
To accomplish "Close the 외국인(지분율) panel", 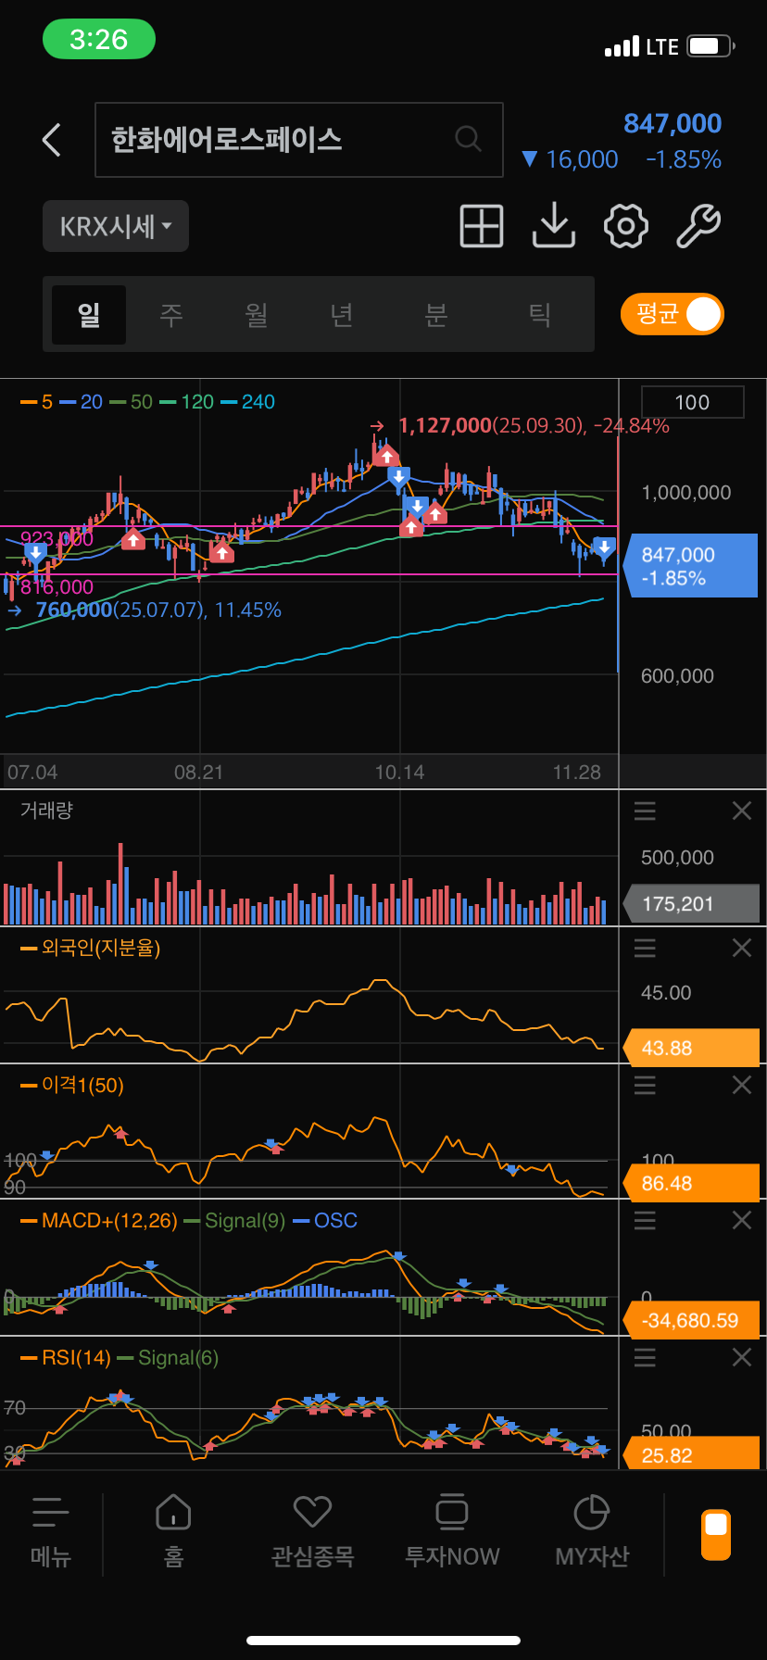I will point(742,948).
